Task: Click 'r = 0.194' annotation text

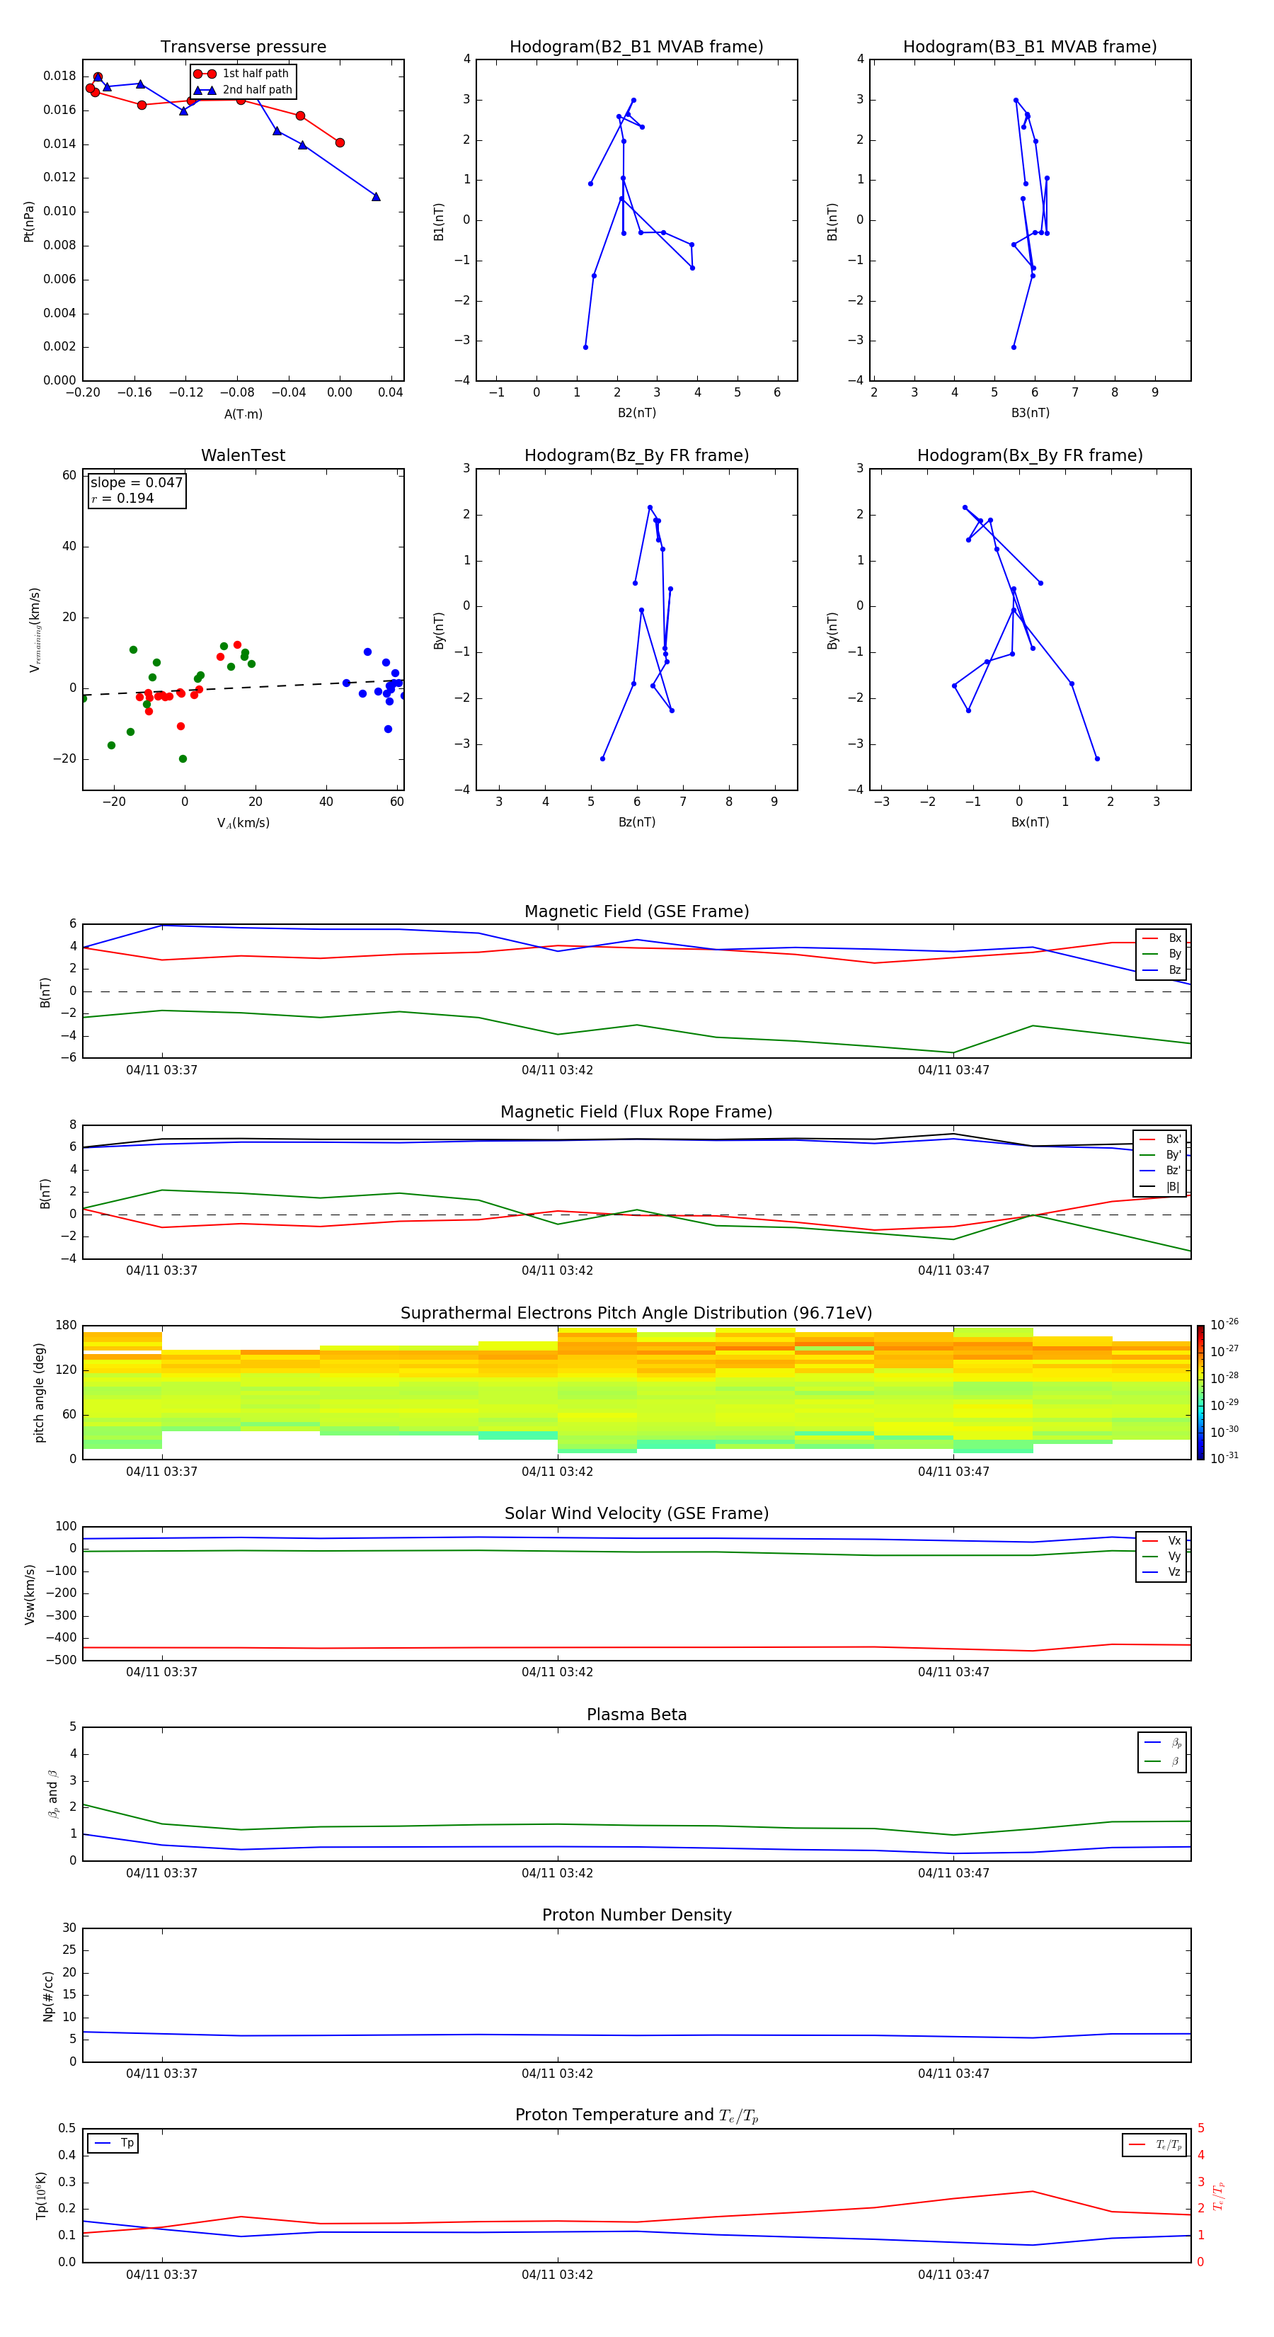Action: point(122,499)
